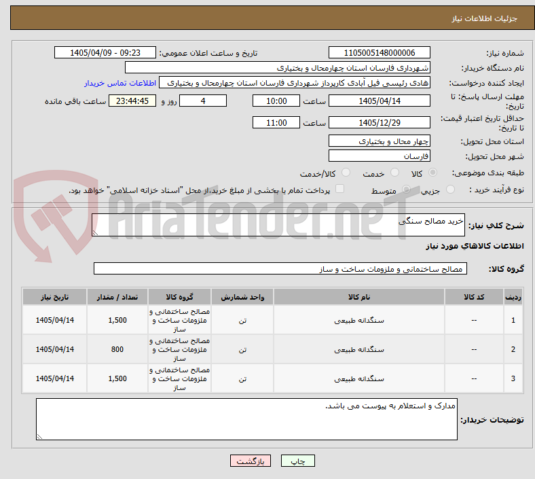Click the goods group cell in row 2
Viewport: 535px width, 479px height.
(179, 349)
